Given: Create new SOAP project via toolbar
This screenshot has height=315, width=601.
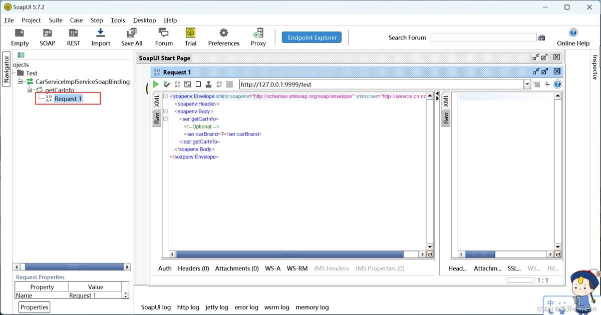Looking at the screenshot, I should click(48, 37).
